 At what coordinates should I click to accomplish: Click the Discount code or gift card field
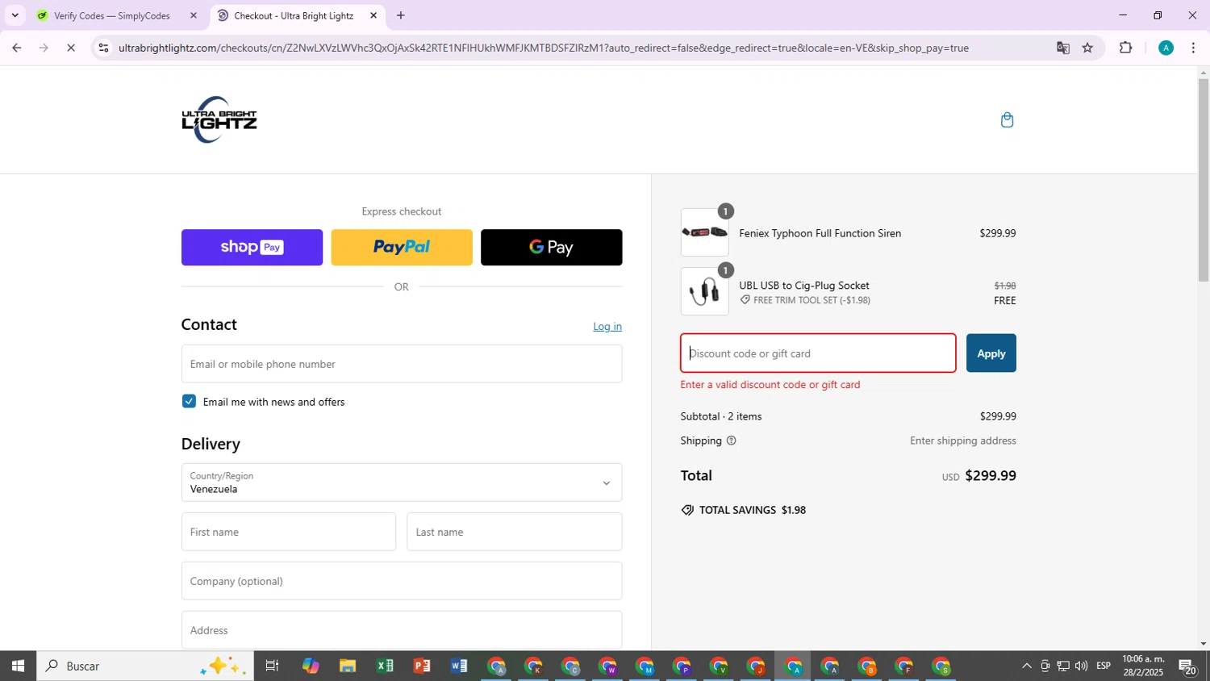coord(818,353)
